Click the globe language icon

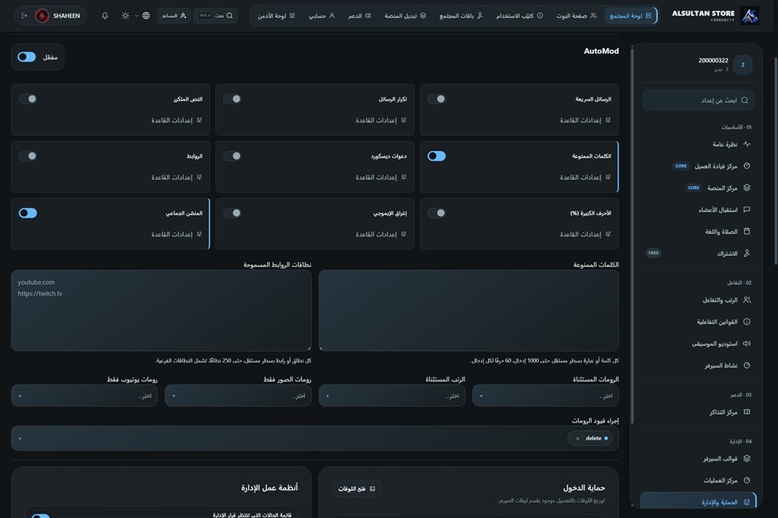tap(146, 16)
